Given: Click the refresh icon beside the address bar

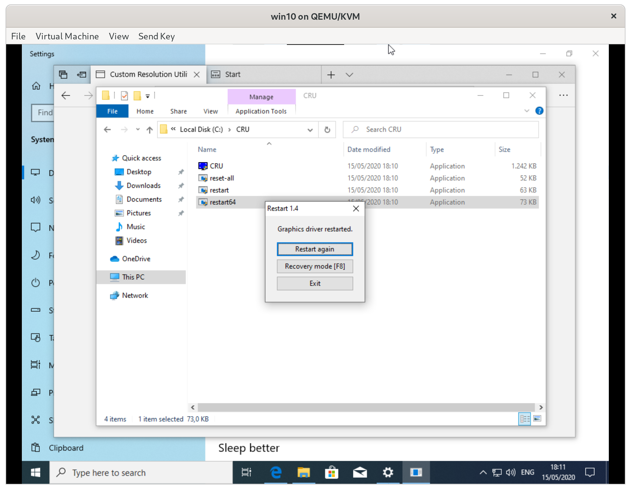Looking at the screenshot, I should (x=327, y=129).
